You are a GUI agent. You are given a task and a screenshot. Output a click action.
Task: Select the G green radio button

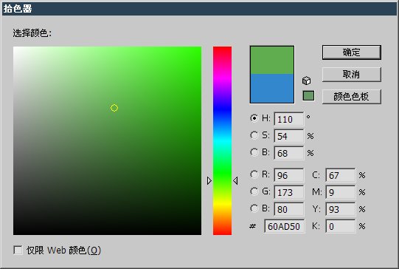[254, 191]
